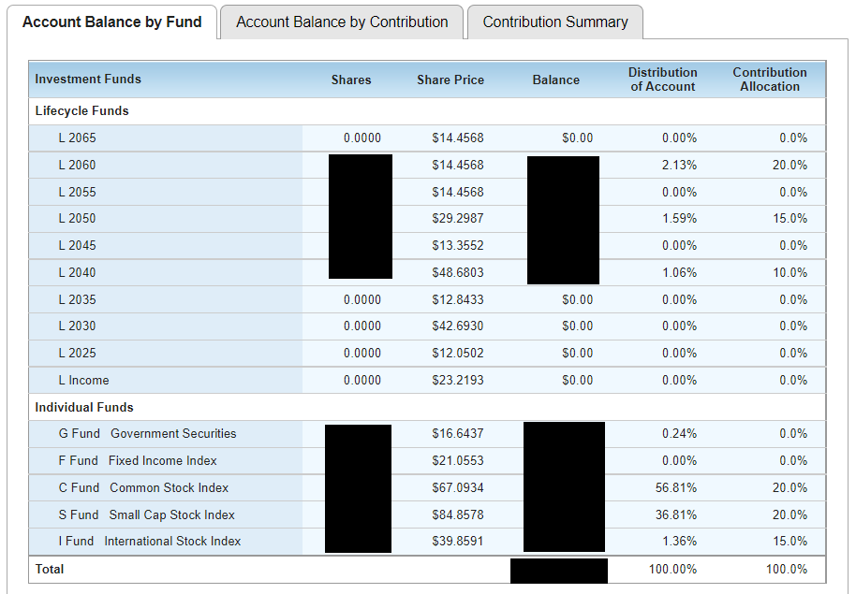This screenshot has width=856, height=594.
Task: Sort by the Shares column header
Action: [351, 80]
